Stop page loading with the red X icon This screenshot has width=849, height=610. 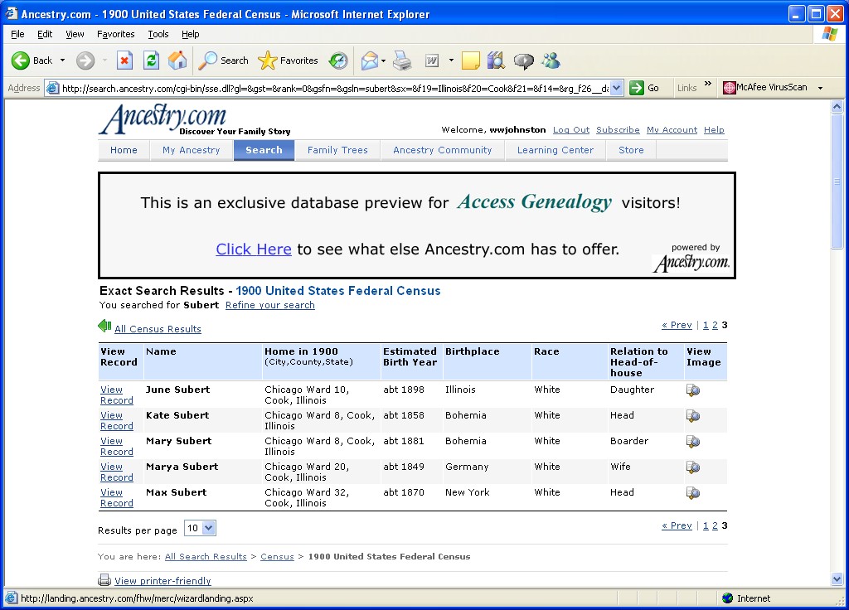[124, 61]
